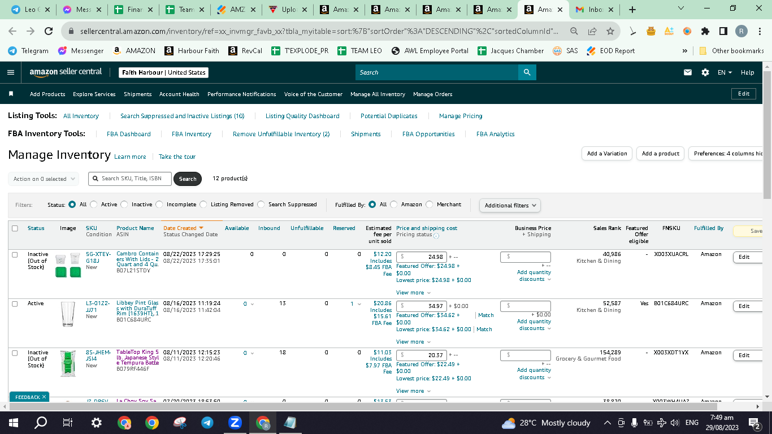
Task: Tick the checkbox for Libbey Pint Glass row
Action: pos(15,304)
